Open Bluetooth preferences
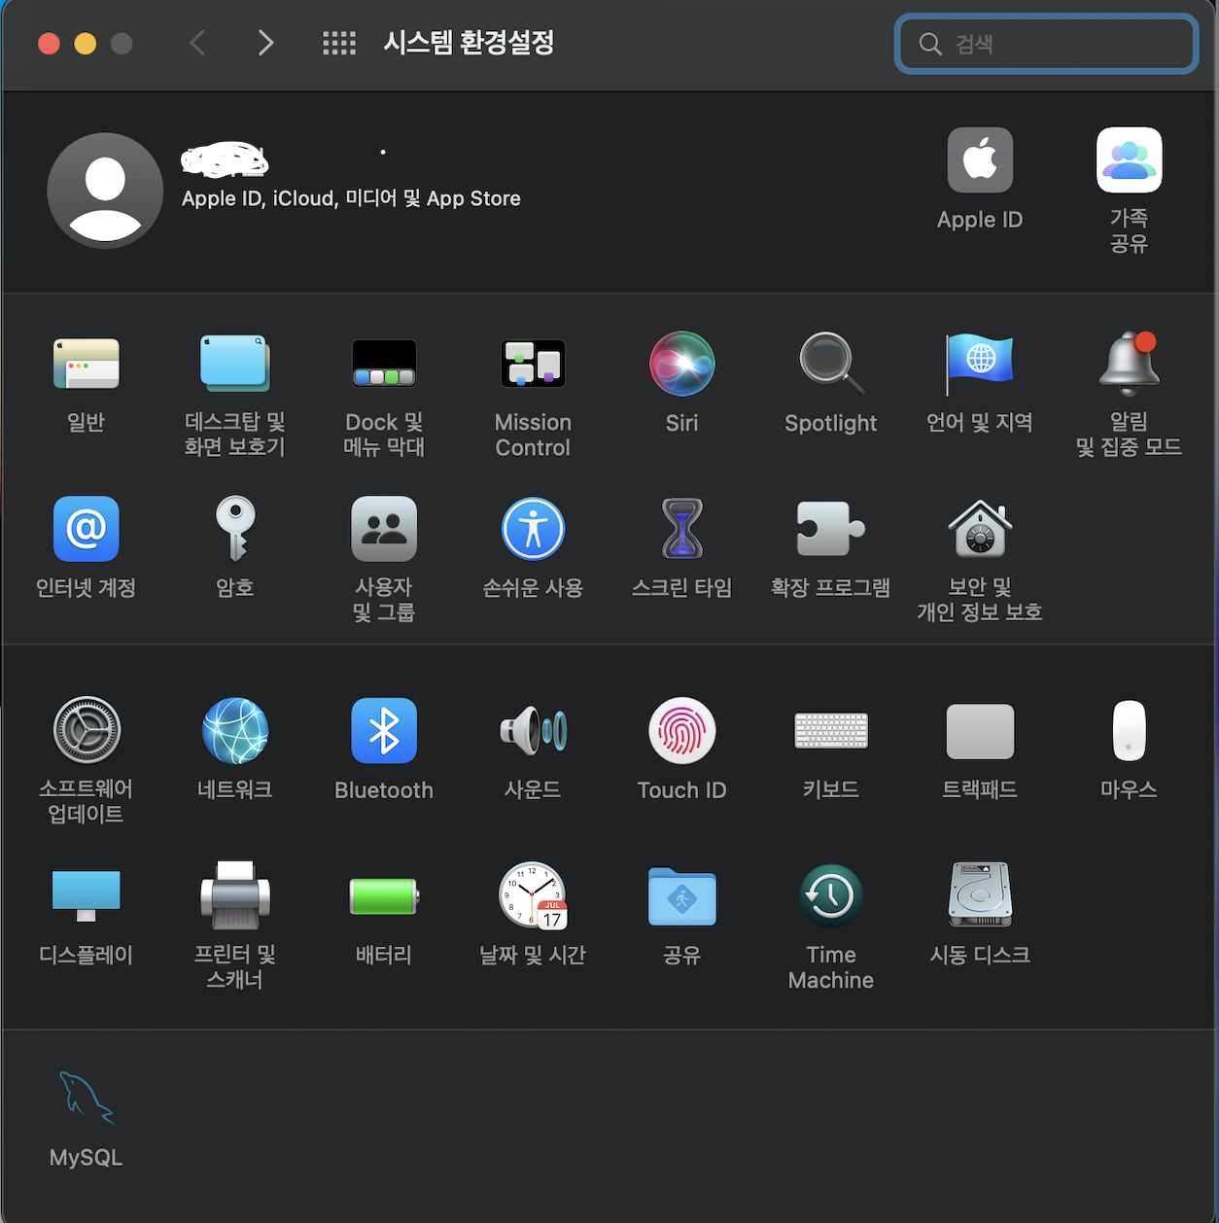Screen dimensions: 1219x1223 pyautogui.click(x=384, y=730)
